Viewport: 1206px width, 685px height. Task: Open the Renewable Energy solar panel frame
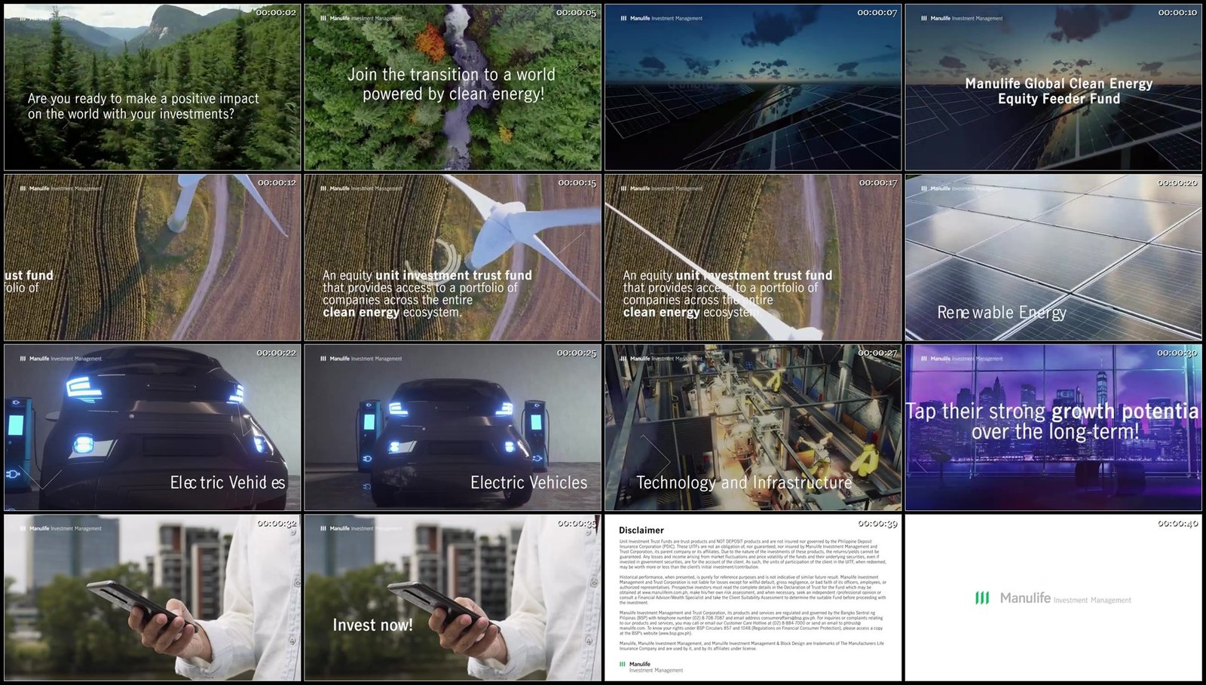[1054, 258]
